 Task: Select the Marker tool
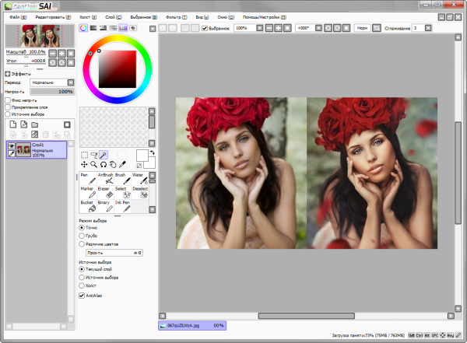[x=88, y=192]
